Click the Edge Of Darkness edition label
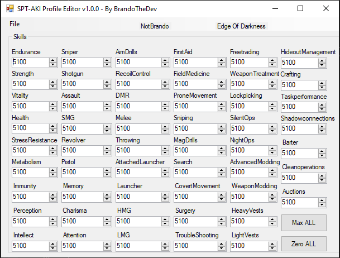This screenshot has width=340, height=258. (241, 26)
